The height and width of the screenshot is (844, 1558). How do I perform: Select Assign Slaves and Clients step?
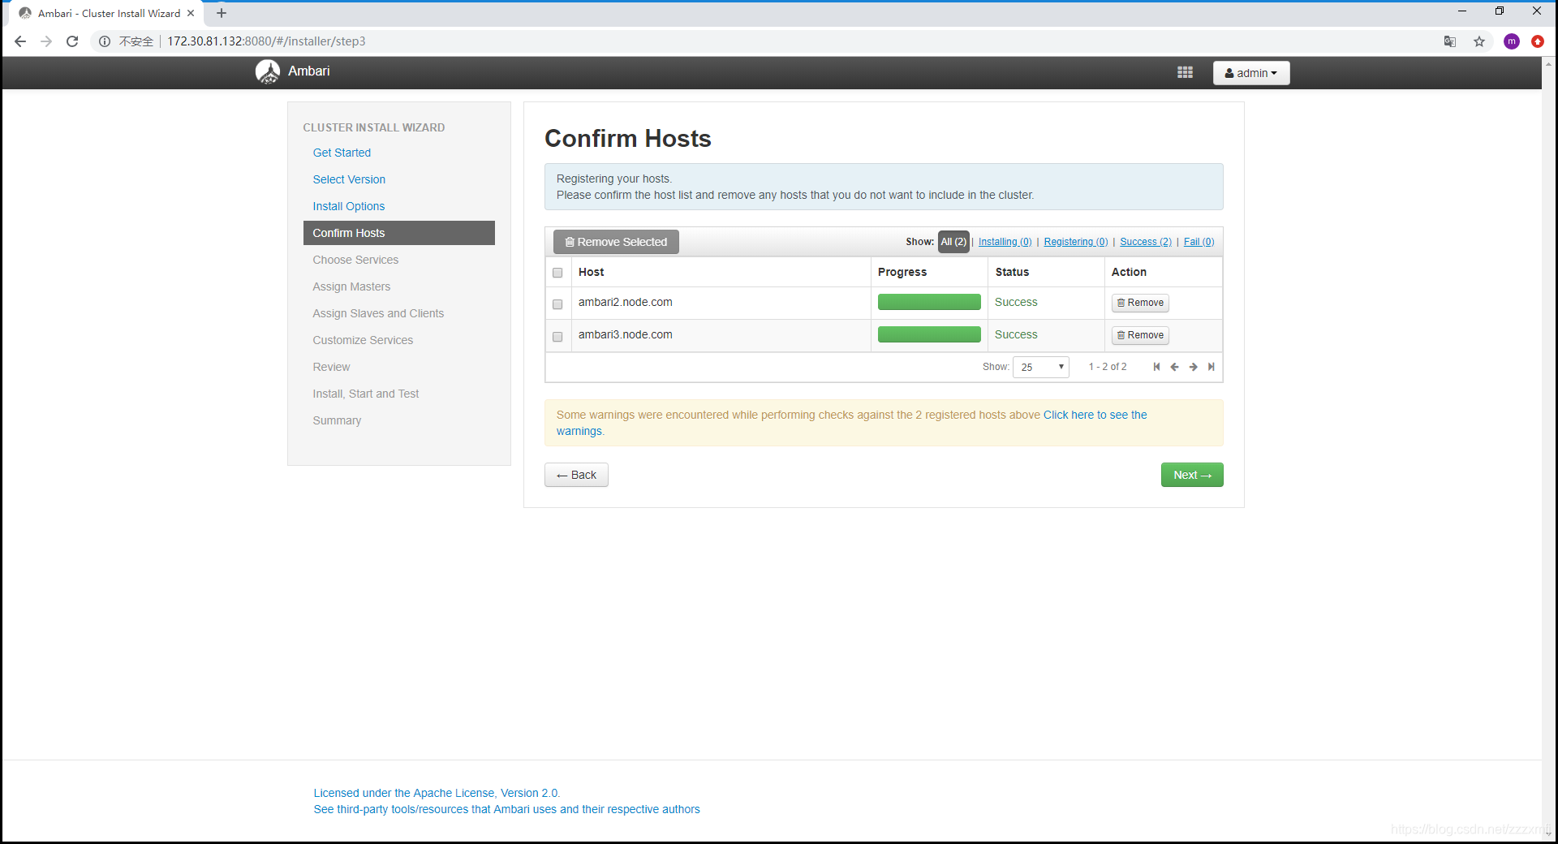(378, 313)
